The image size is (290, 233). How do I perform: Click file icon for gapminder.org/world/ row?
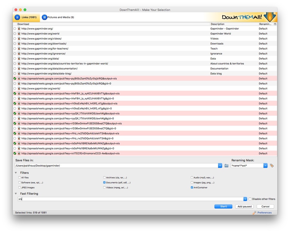click(x=19, y=89)
